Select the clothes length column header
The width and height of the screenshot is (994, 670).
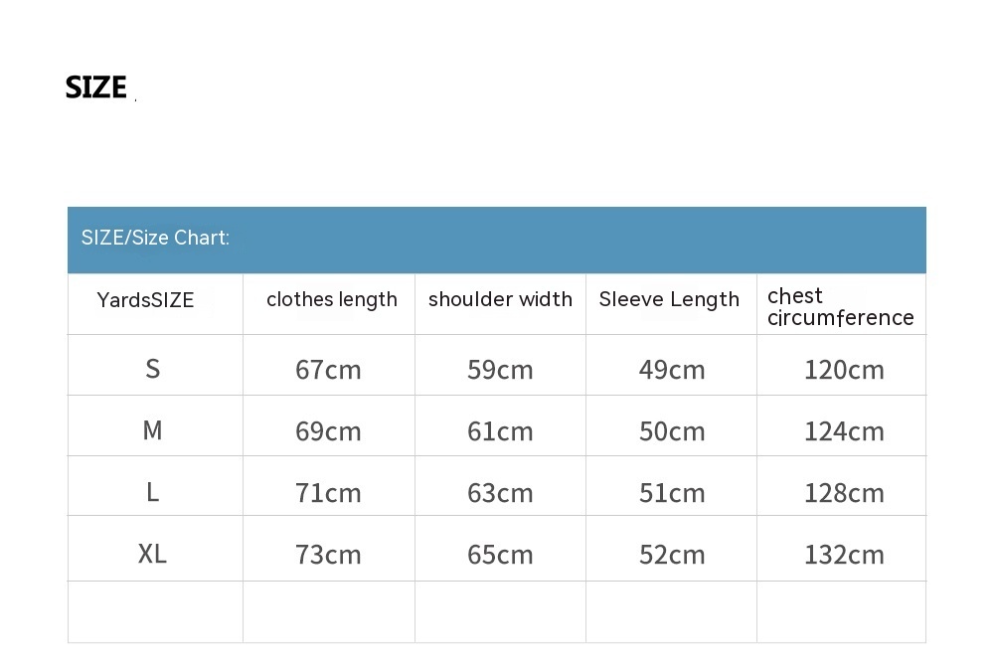point(331,300)
